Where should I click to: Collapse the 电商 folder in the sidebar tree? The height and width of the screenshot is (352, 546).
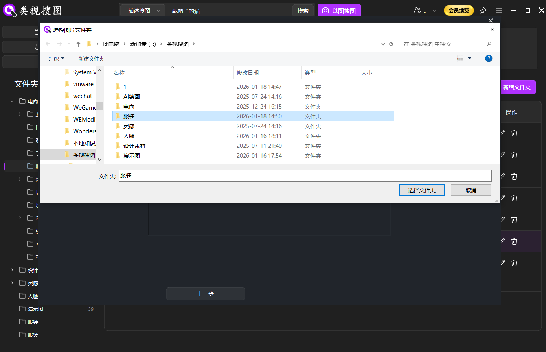click(x=12, y=101)
